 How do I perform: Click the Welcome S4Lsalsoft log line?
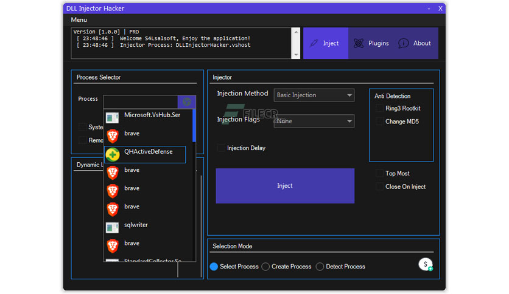click(x=164, y=38)
